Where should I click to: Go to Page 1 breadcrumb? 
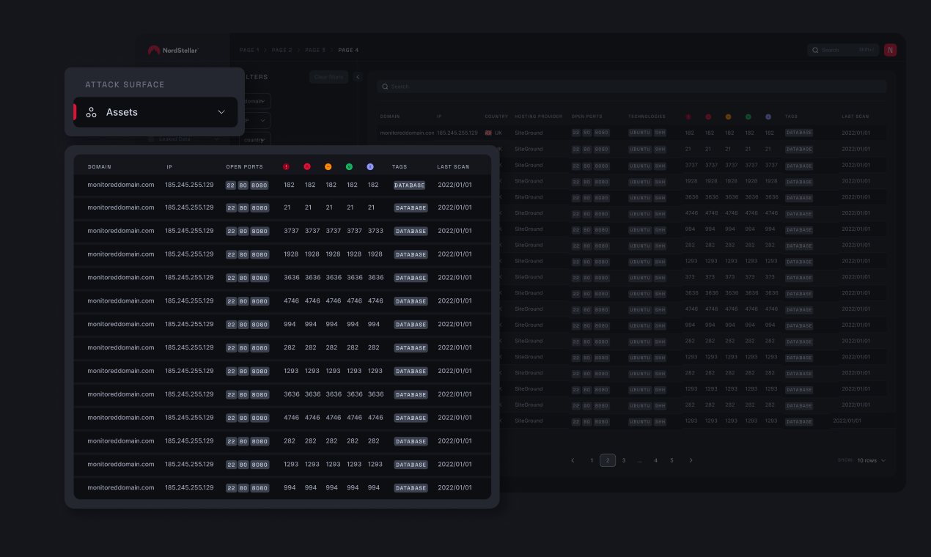(x=249, y=50)
